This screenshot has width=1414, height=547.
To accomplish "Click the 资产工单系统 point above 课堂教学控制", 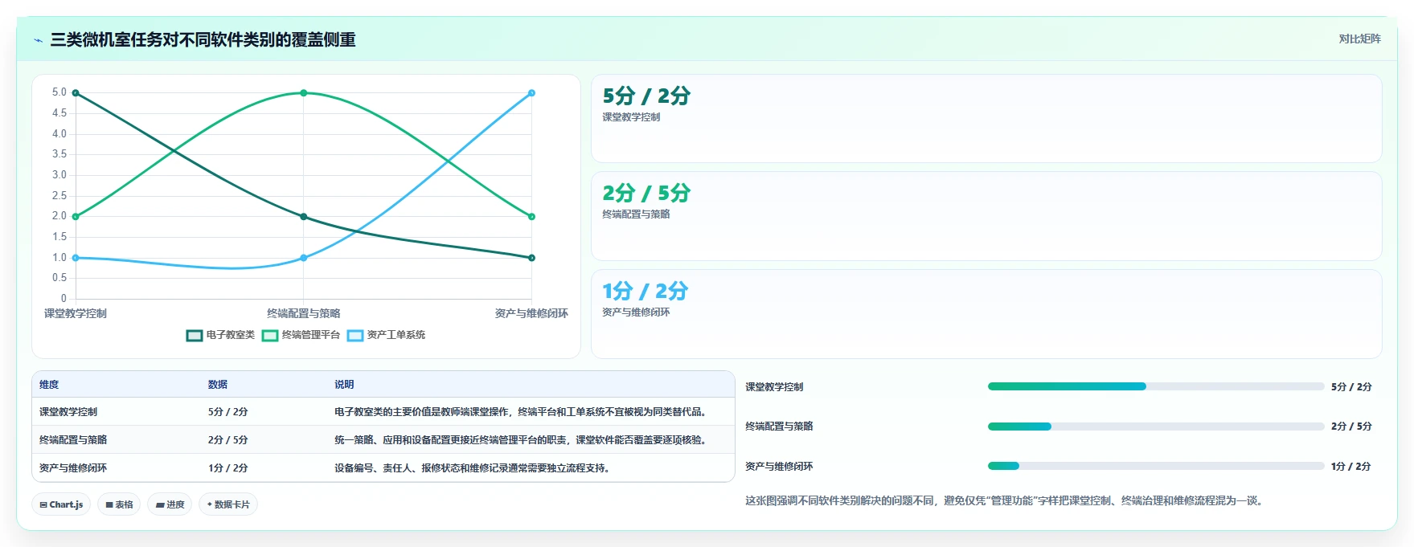I will click(x=76, y=258).
